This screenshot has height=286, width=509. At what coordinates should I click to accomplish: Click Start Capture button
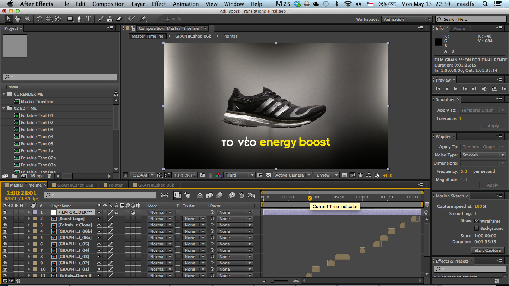point(487,250)
